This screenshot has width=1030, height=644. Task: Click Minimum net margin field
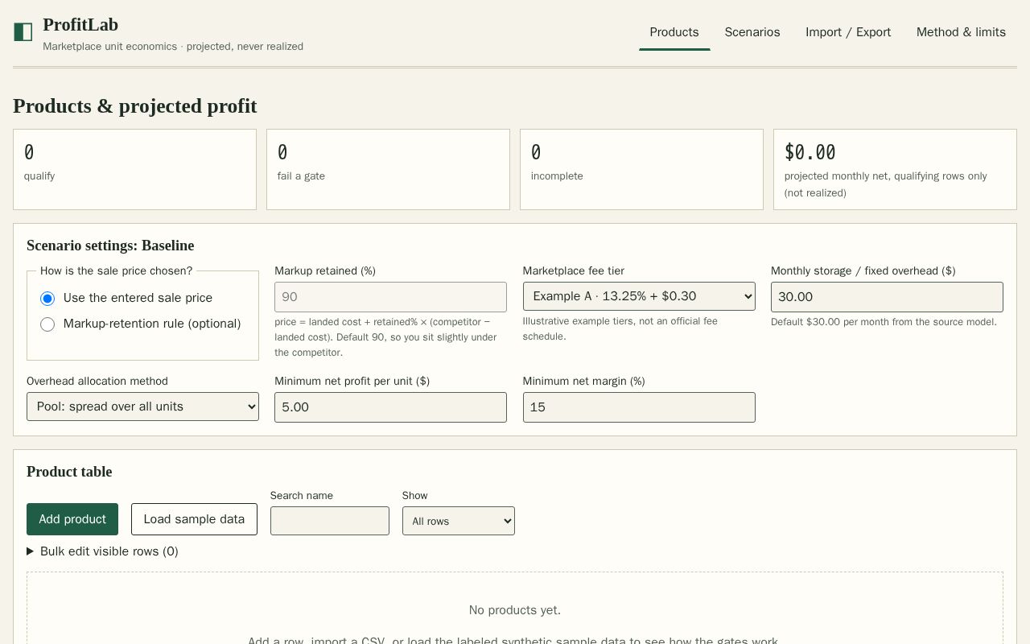[639, 407]
